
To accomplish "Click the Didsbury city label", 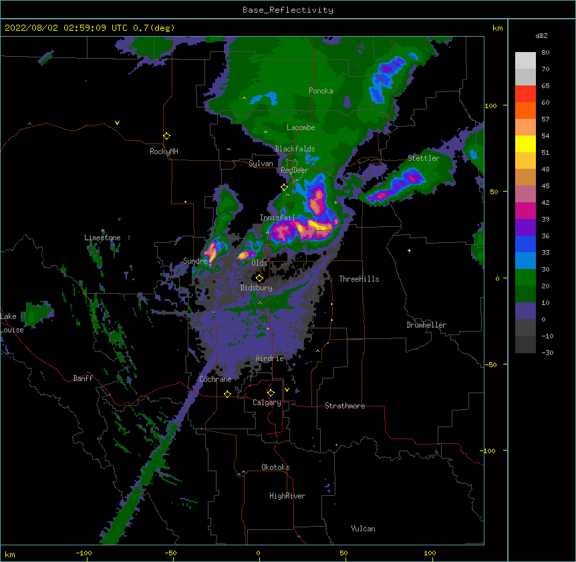I will click(256, 288).
